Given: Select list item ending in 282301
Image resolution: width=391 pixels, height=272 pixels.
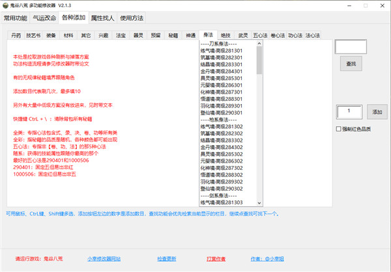Looking at the screenshot, I should coord(228,57).
